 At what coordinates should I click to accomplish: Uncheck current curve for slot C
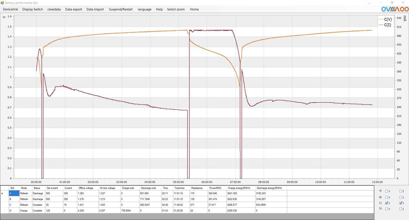pyautogui.click(x=401, y=203)
